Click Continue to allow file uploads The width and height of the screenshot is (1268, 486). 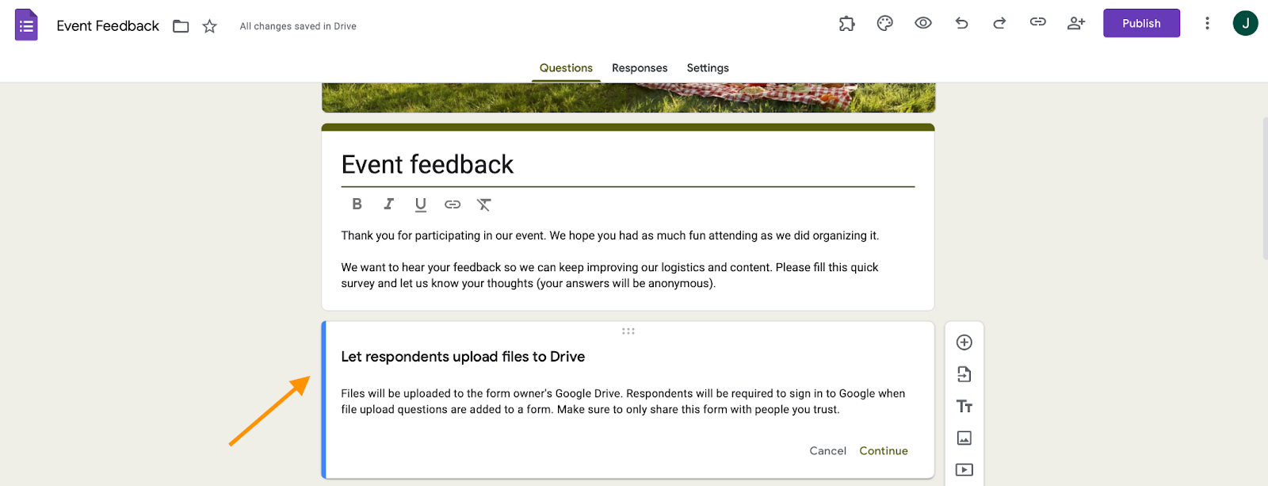pos(884,451)
